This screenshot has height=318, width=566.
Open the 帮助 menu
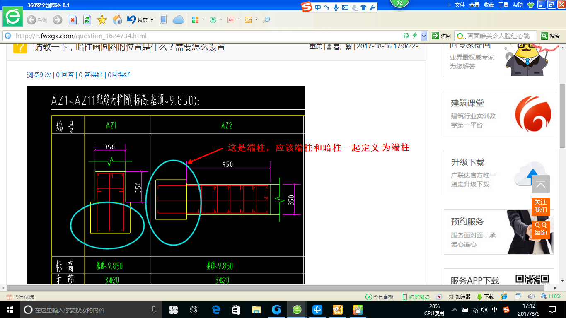518,5
